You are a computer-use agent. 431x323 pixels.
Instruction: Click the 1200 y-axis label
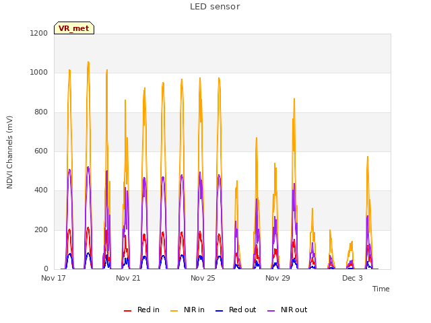(x=39, y=33)
